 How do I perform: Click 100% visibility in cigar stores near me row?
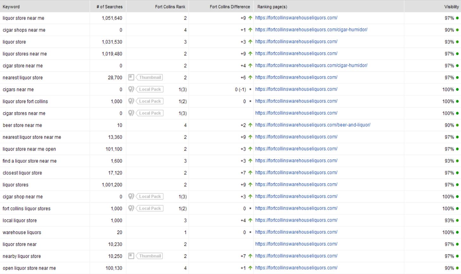tap(448, 113)
